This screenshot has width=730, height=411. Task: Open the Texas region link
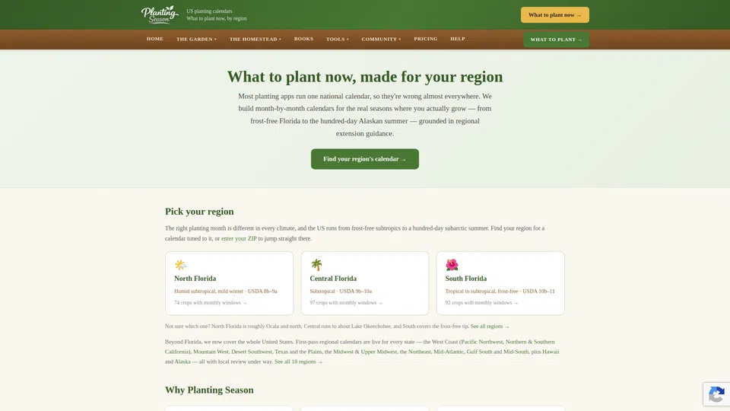tap(281, 352)
